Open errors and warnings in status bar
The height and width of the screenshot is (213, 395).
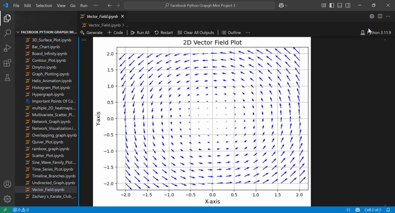[21, 210]
